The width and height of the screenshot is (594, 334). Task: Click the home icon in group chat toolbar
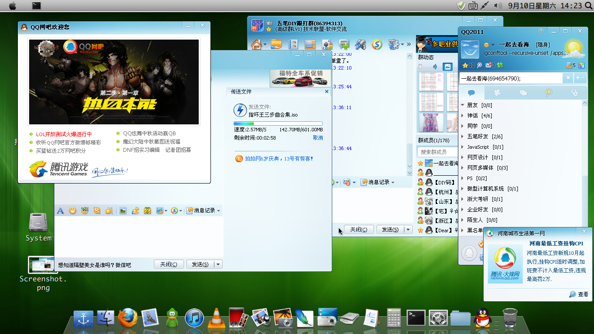point(257,44)
